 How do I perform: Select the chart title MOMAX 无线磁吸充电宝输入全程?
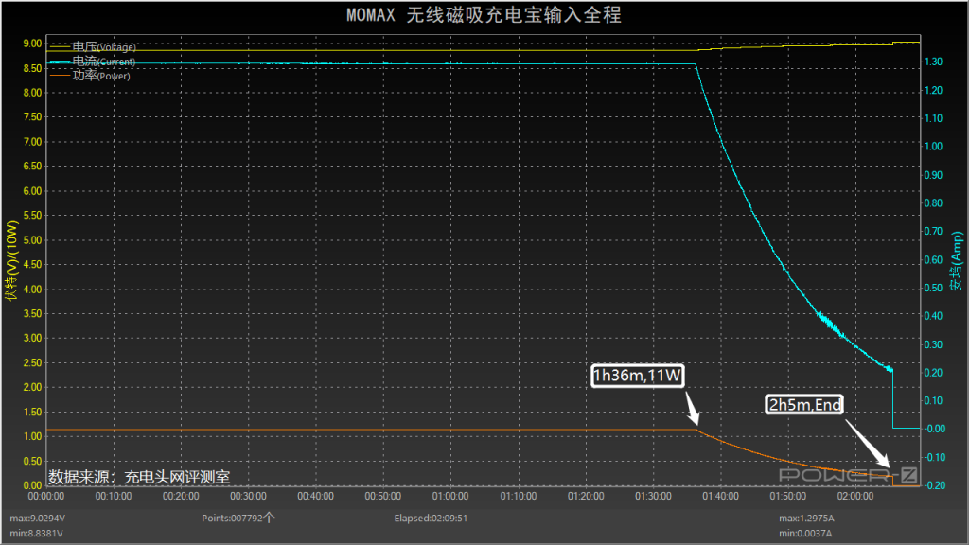coord(484,15)
